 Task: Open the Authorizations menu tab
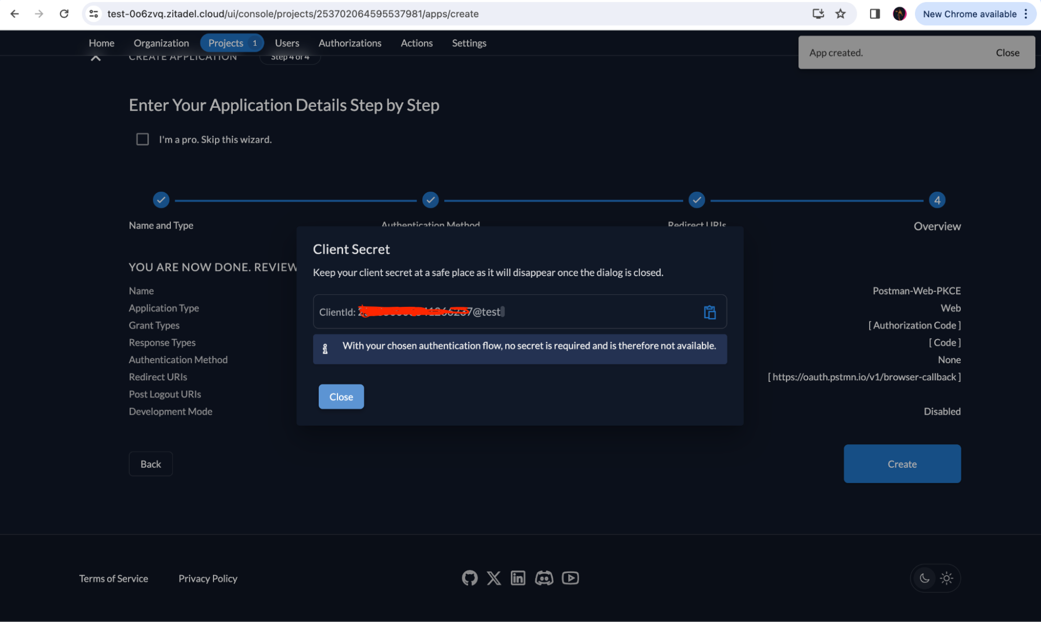(x=349, y=43)
